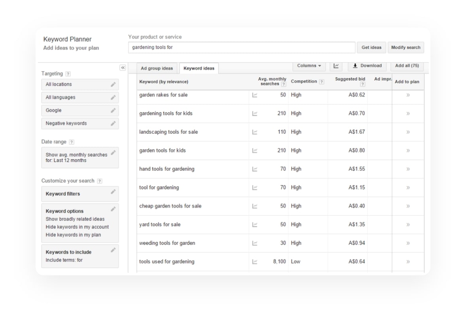Viewport: 466px width, 319px height.
Task: Click 'Hide keywords in my plan' text
Action: (73, 235)
